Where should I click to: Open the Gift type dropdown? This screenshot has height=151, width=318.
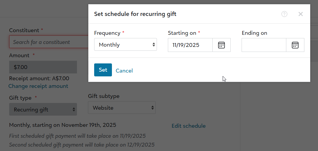point(43,109)
